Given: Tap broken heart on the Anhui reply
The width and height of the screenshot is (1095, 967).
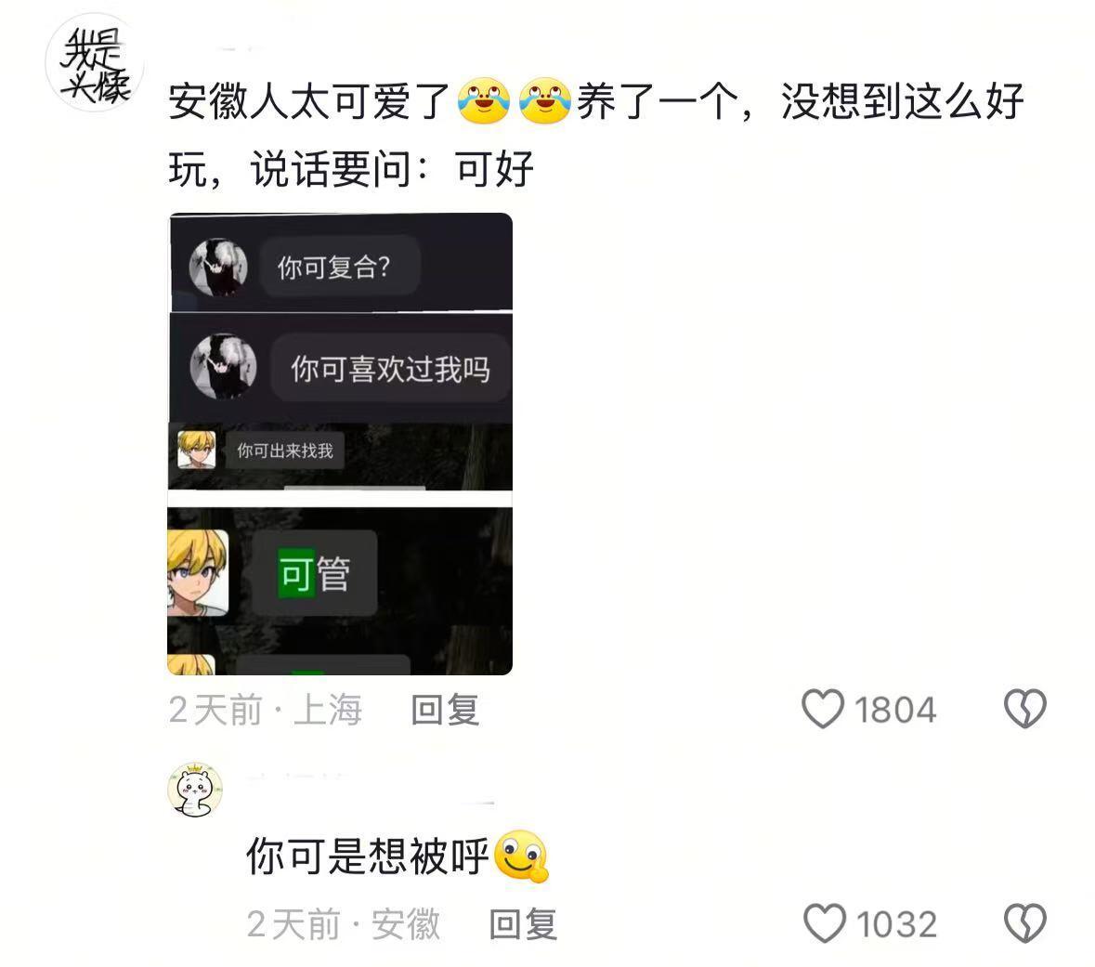Looking at the screenshot, I should coord(1024,923).
